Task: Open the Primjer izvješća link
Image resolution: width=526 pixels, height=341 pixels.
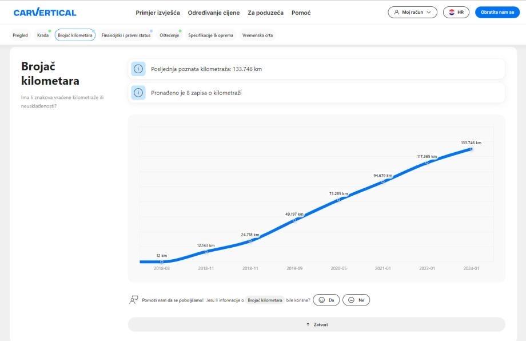Action: pos(158,13)
